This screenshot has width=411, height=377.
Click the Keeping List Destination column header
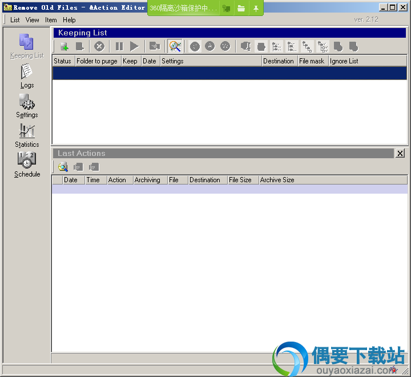280,61
